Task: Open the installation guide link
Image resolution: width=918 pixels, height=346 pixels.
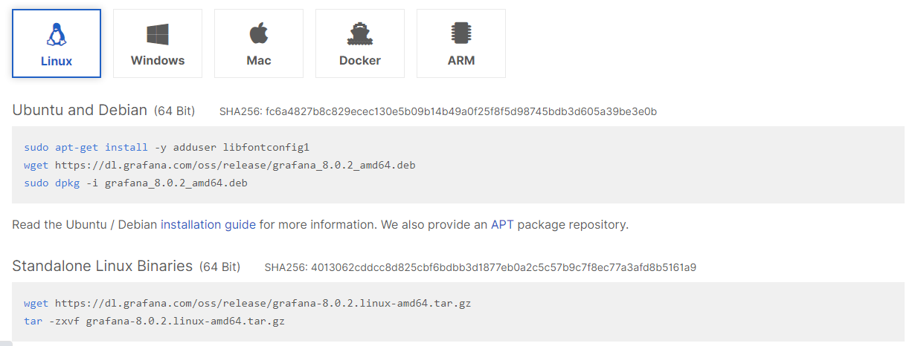Action: [x=208, y=224]
